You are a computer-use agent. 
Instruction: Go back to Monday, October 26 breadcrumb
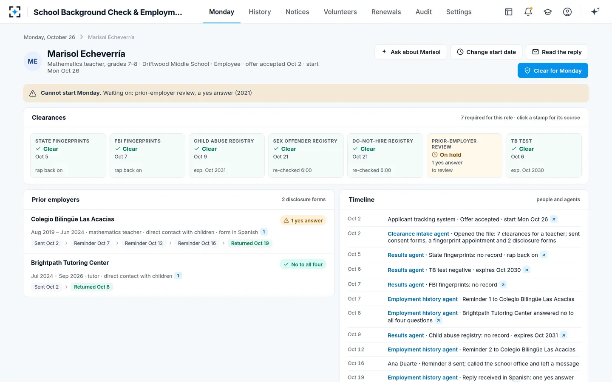click(49, 37)
